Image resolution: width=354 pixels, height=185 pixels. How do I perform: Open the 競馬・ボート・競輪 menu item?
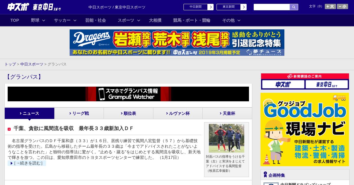pyautogui.click(x=192, y=20)
